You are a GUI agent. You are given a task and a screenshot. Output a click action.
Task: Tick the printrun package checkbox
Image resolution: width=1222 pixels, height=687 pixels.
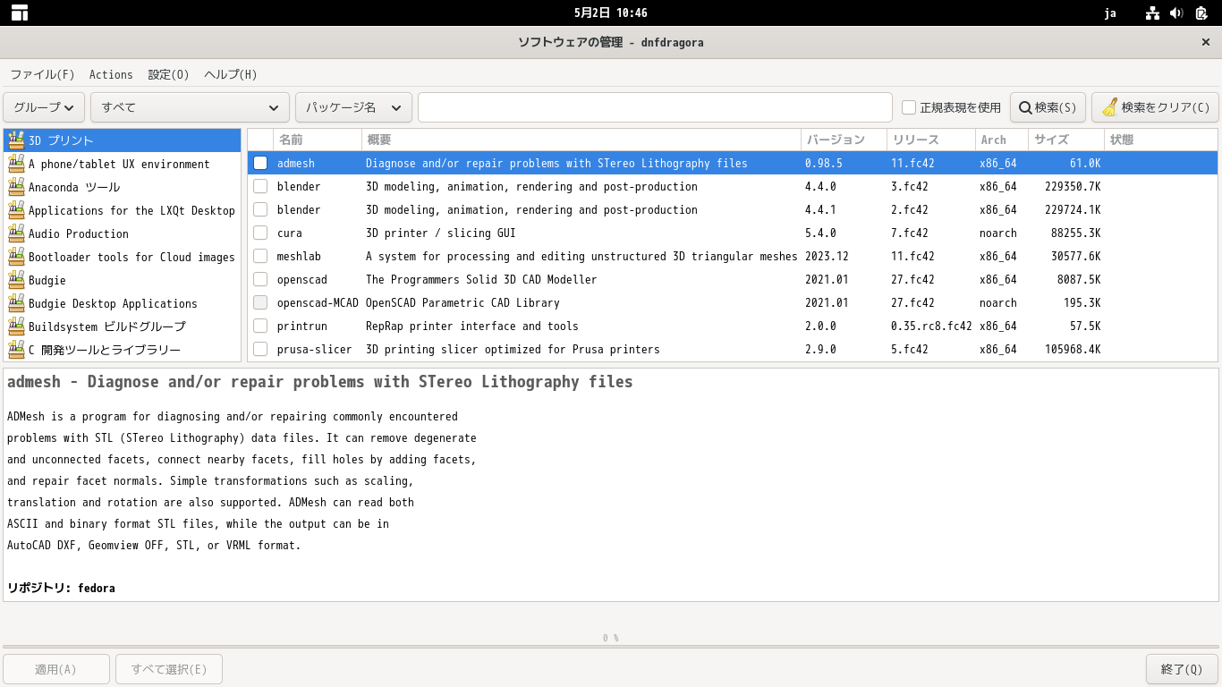point(260,327)
